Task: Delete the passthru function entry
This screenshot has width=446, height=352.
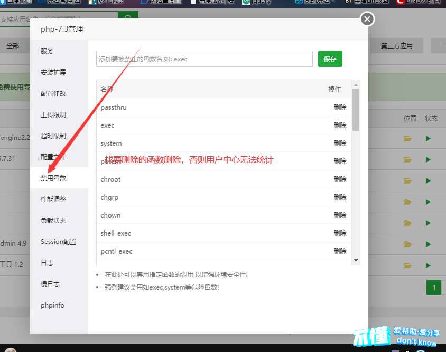Action: (x=340, y=107)
